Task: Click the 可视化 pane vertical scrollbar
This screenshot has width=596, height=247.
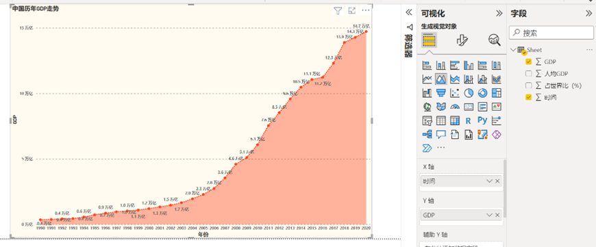Action: pyautogui.click(x=505, y=189)
